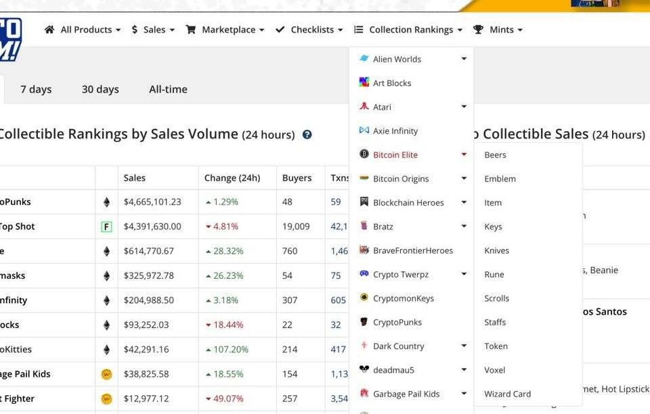Click the Flow F icon in the Top Shot row
The height and width of the screenshot is (414, 650).
coord(106,227)
